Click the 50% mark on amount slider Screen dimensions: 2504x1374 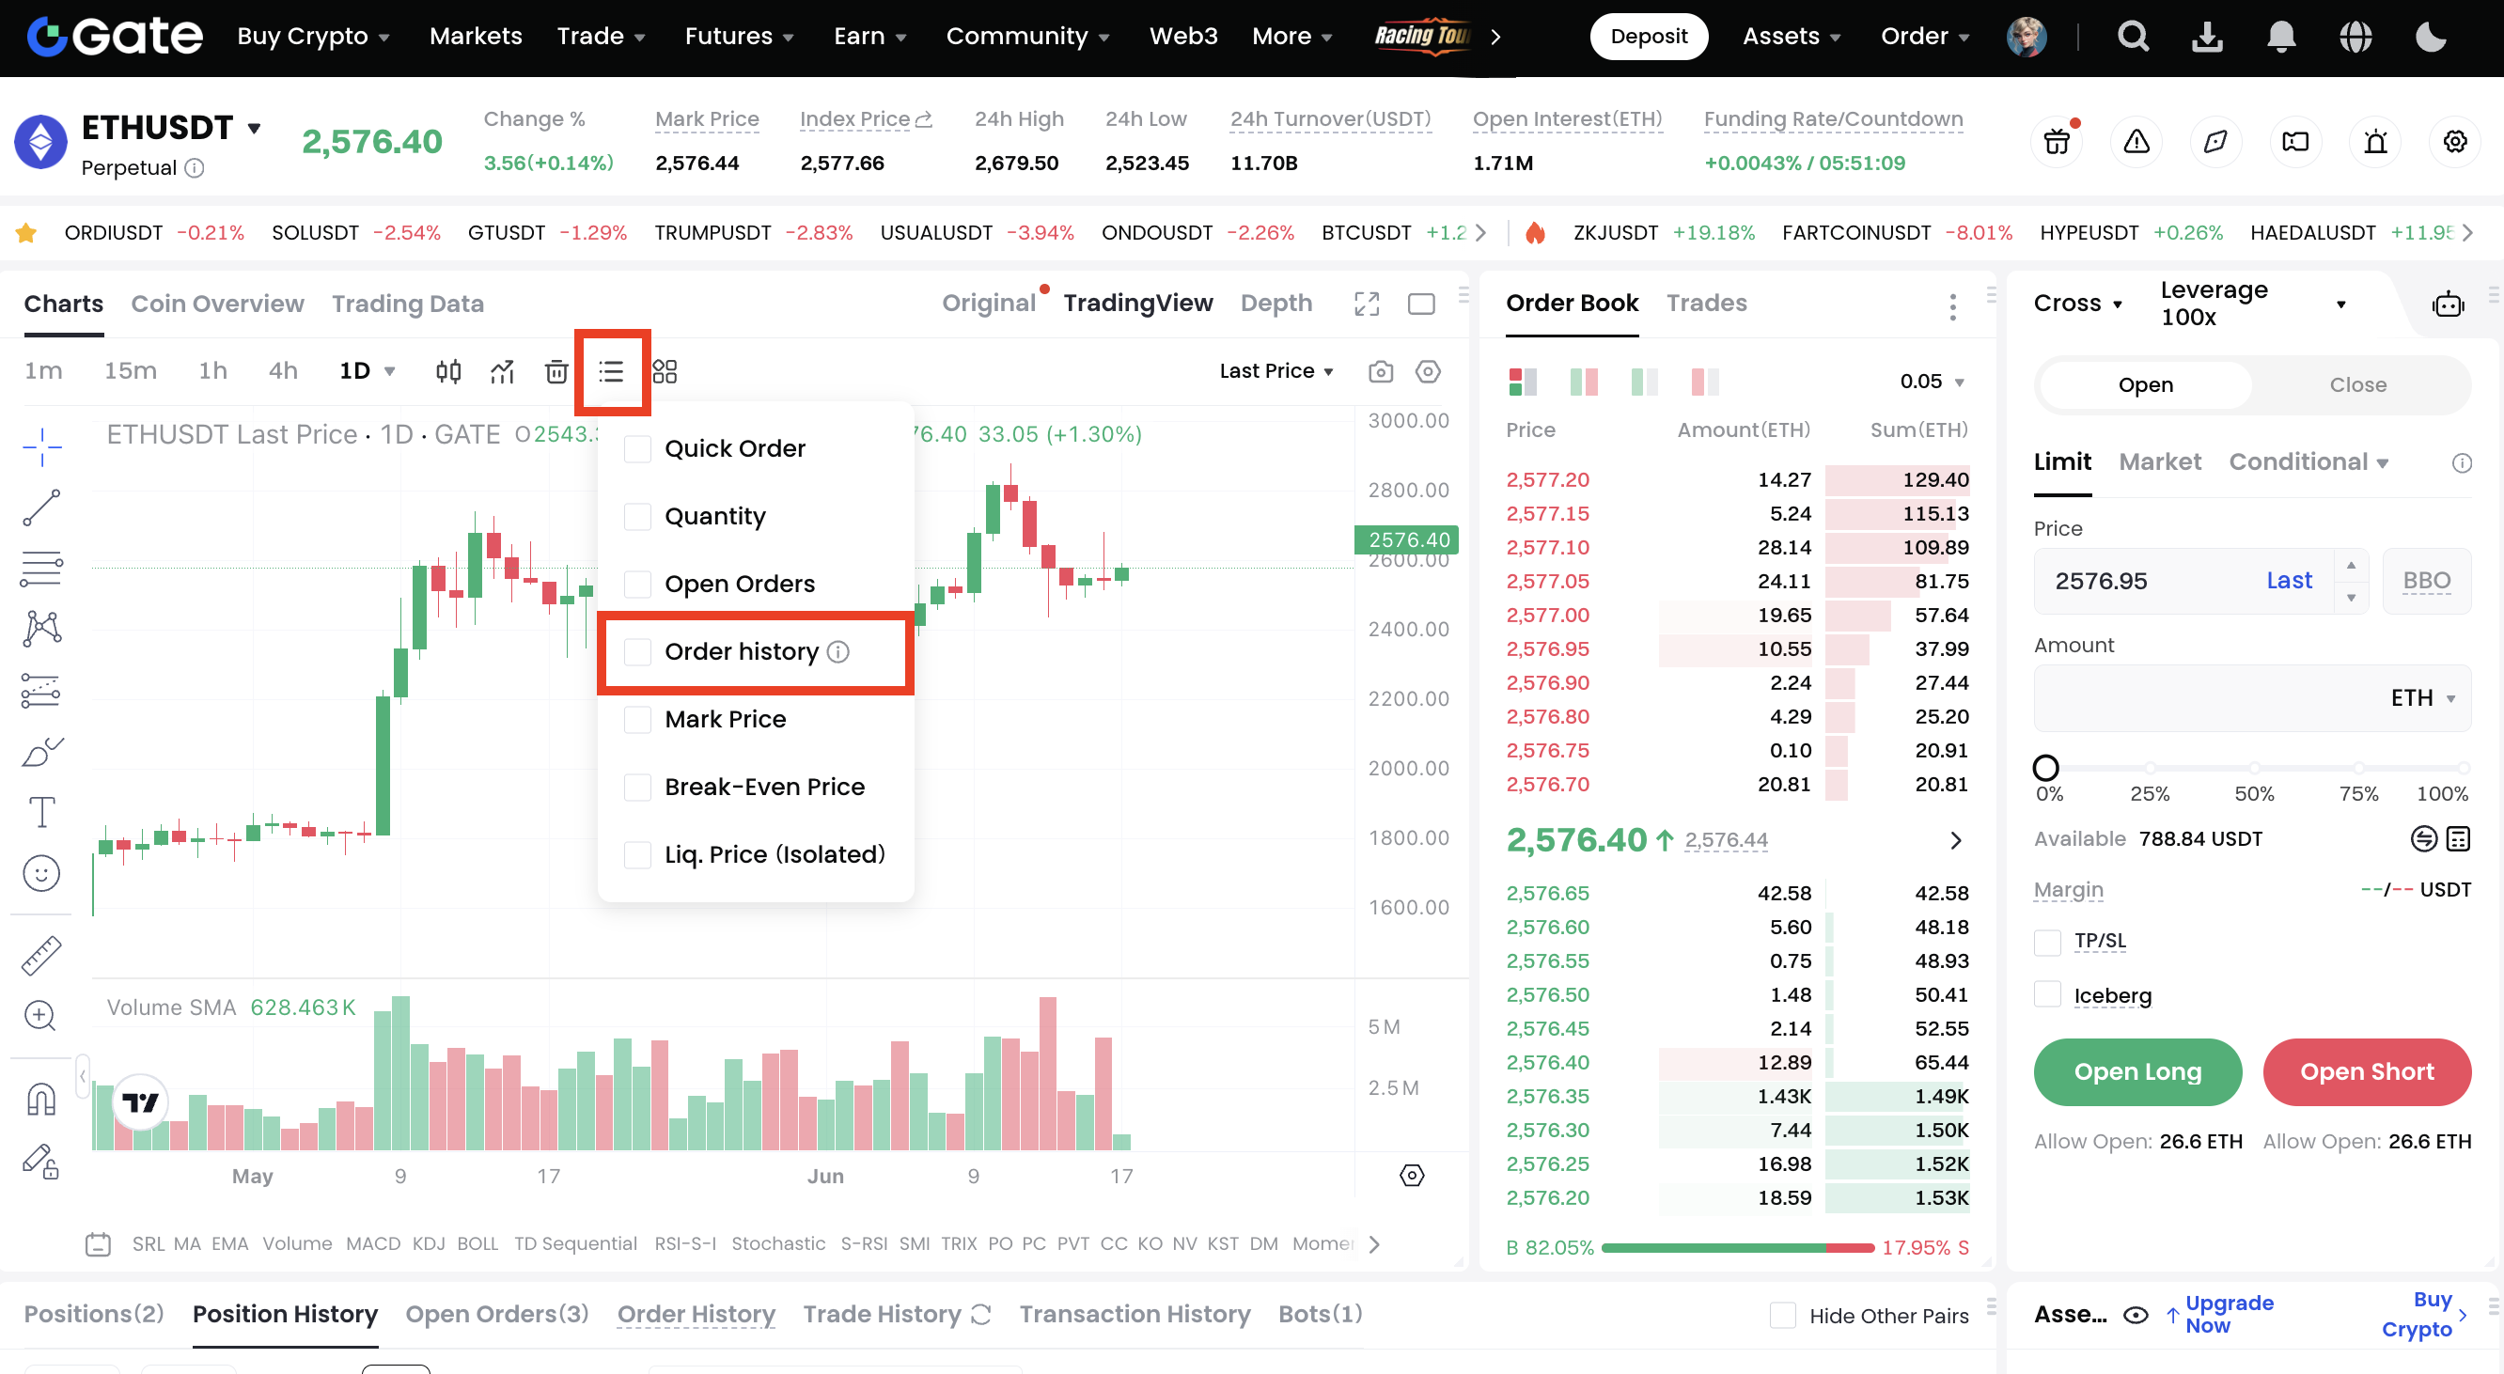[x=2253, y=768]
